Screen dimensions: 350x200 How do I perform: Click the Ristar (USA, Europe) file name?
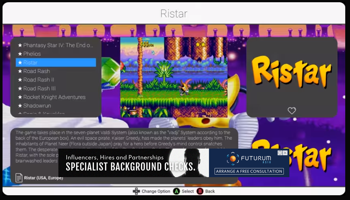pos(43,178)
